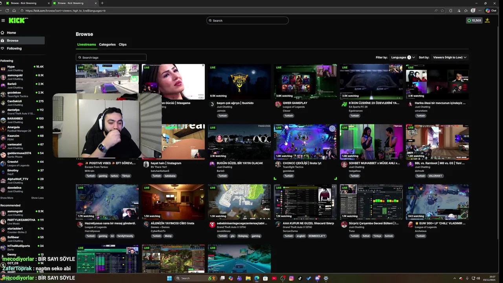This screenshot has width=503, height=283.
Task: Click the BOMBOCLATT tag
Action: tap(317, 236)
